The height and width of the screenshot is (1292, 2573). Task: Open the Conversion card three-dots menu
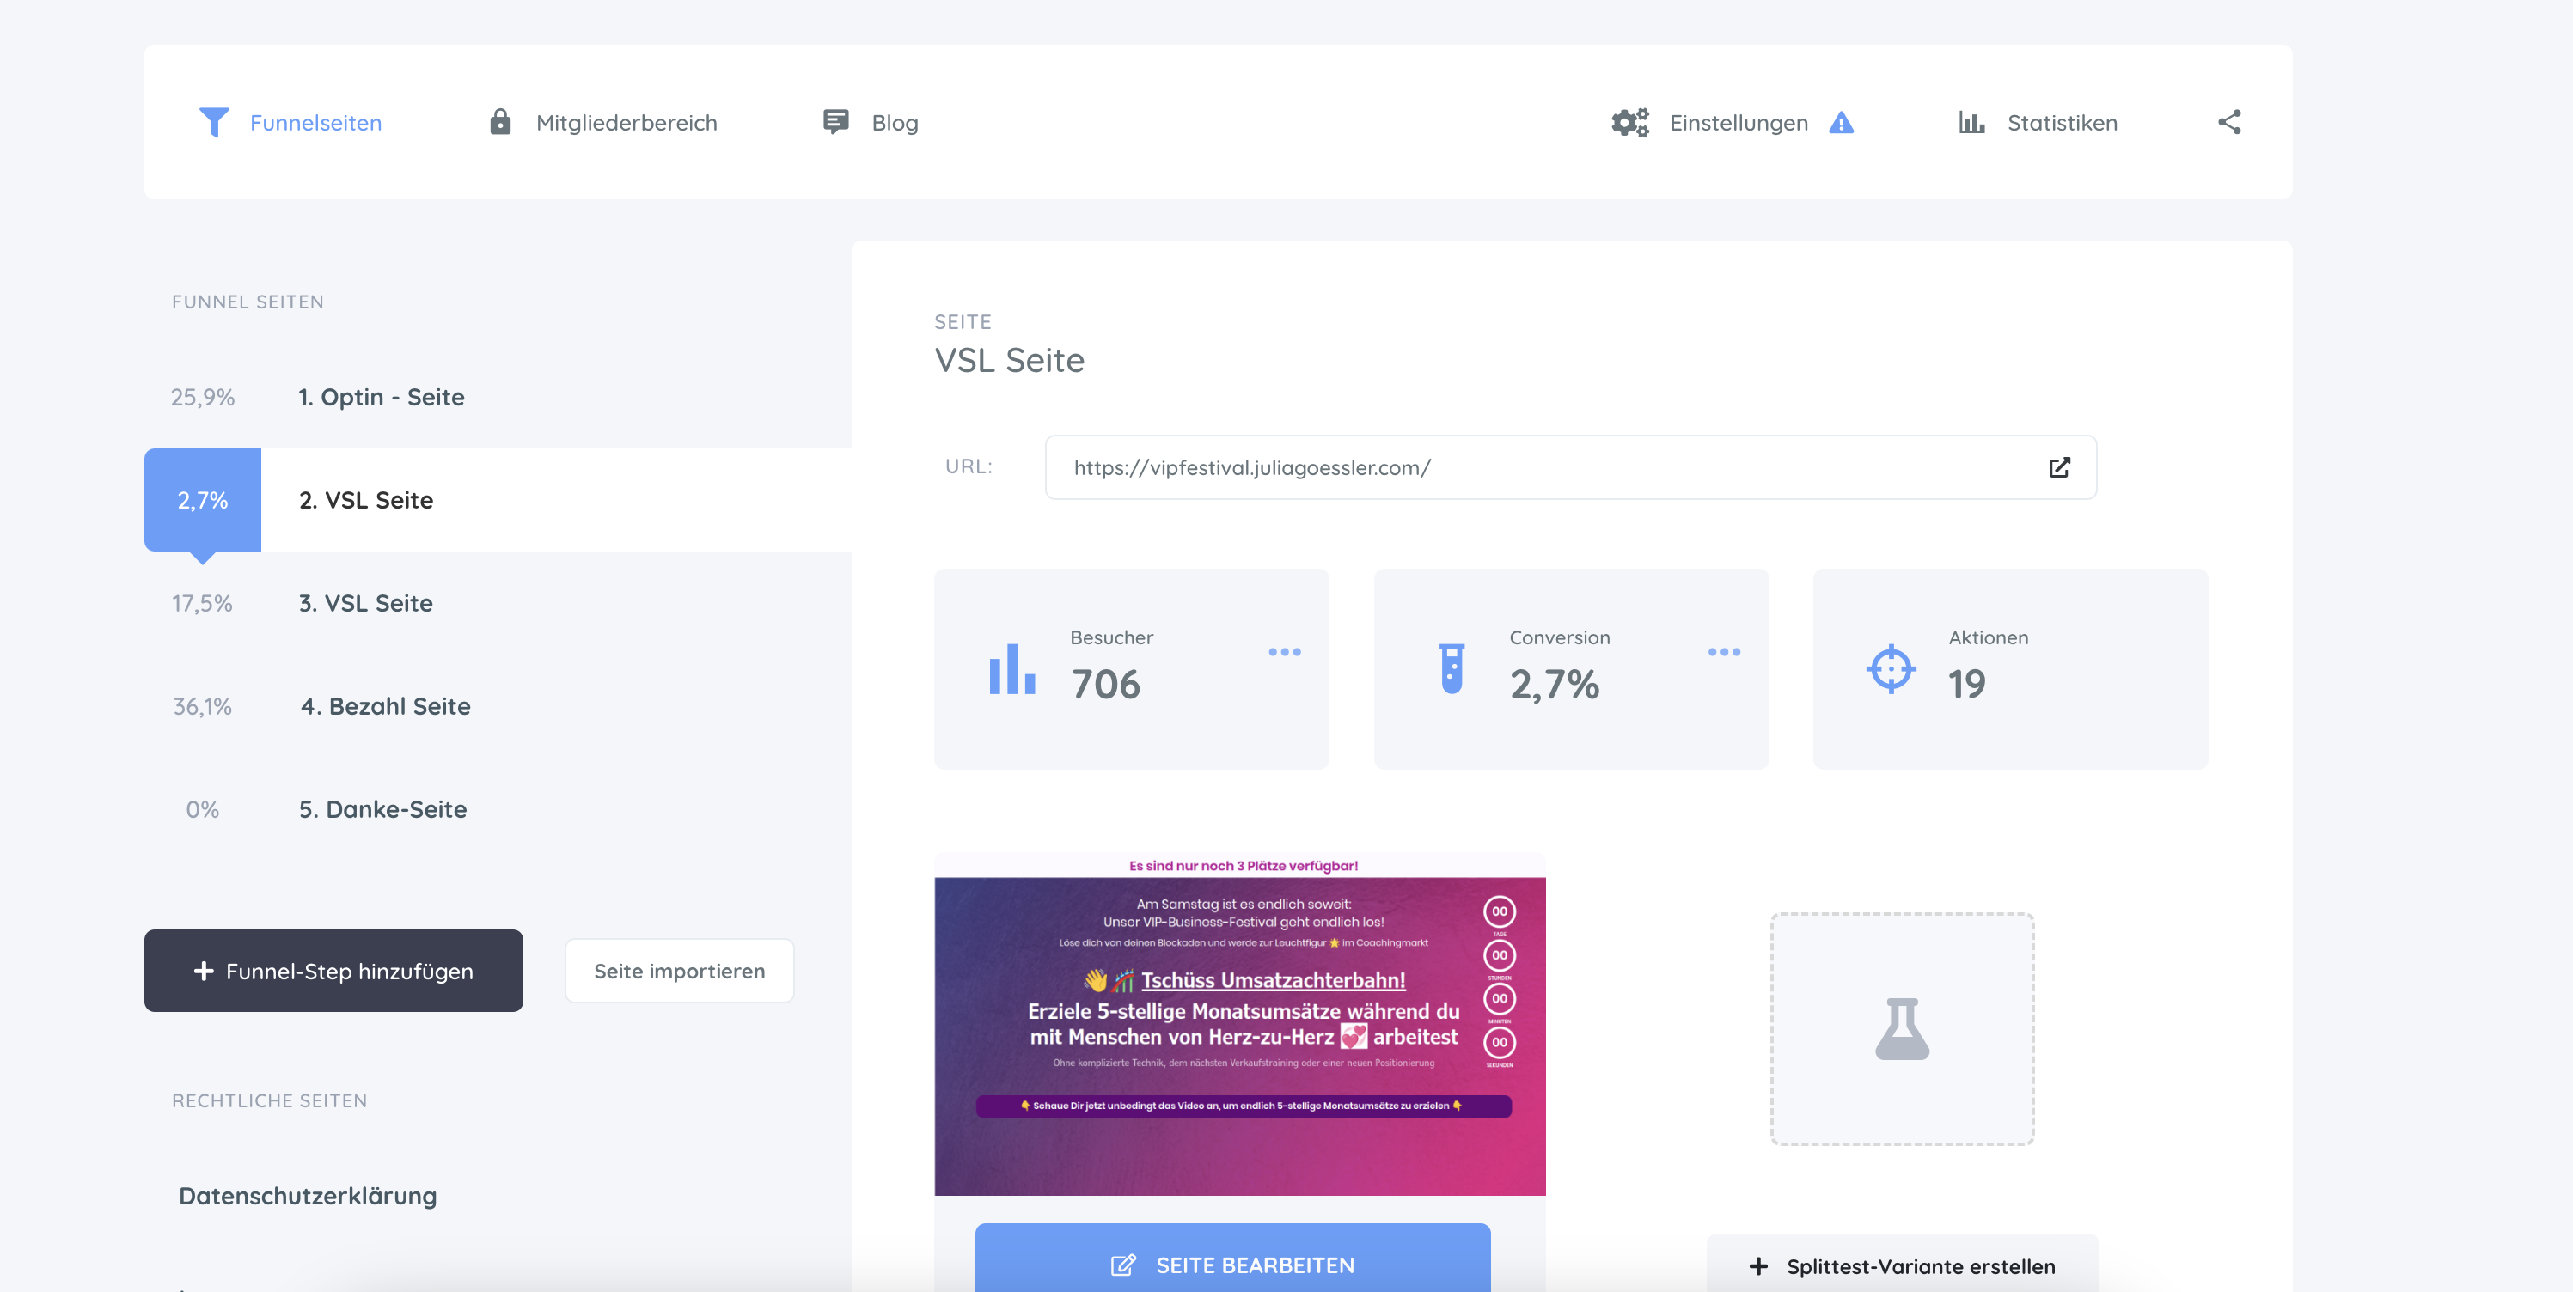[1724, 652]
